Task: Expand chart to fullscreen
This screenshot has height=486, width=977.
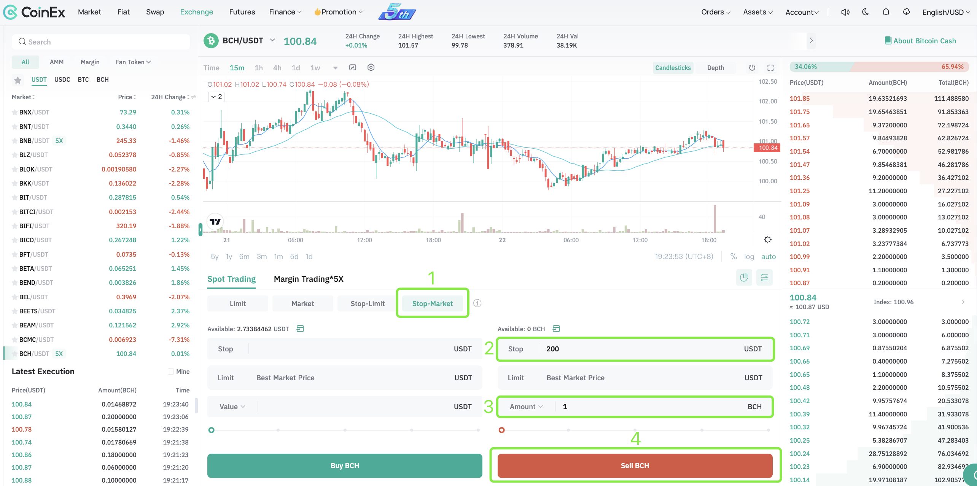Action: 770,68
